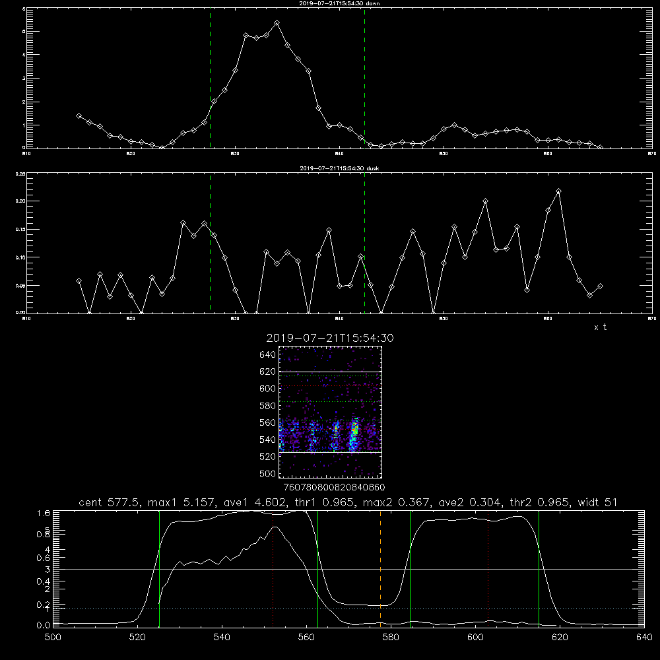Viewport: 660px width, 660px height.
Task: Click the solid green line near 585 in the bottom plot
Action: 410,568
